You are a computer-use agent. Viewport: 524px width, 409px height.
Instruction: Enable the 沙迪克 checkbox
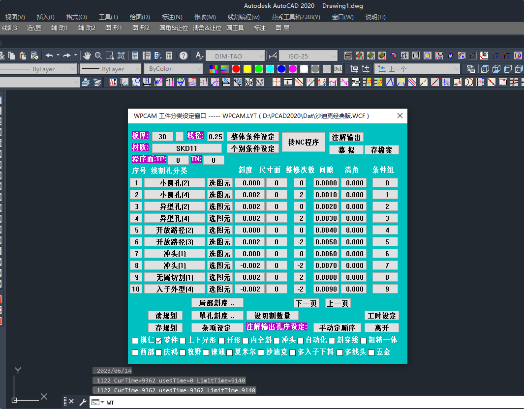261,352
